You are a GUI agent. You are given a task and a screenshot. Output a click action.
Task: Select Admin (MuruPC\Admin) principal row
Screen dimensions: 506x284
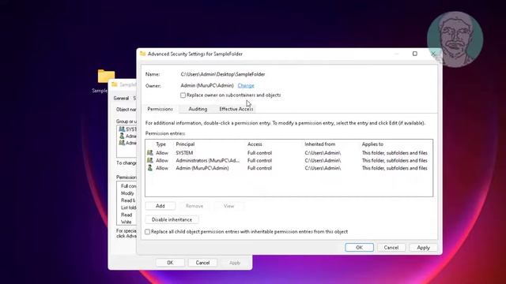pos(289,168)
